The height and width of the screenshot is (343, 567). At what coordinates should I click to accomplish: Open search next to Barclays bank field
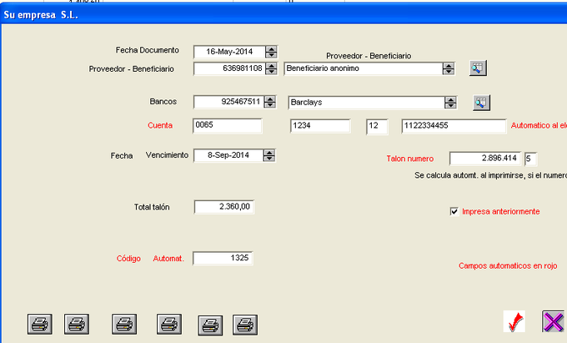(x=482, y=103)
